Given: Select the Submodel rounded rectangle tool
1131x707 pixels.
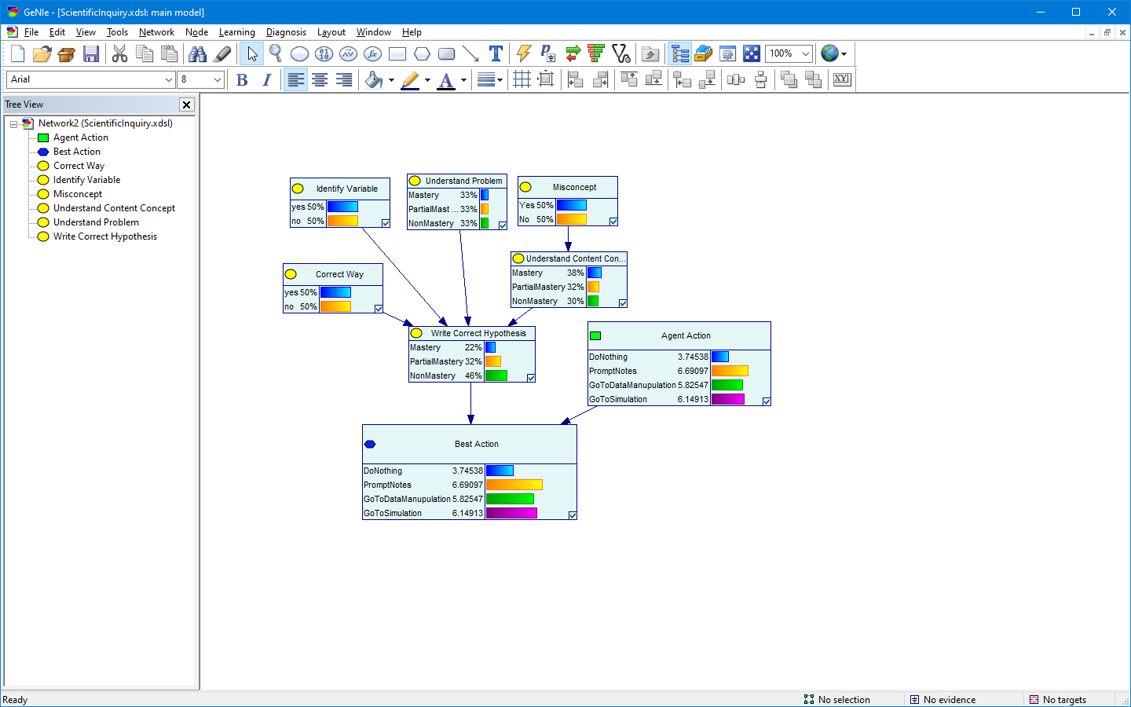Looking at the screenshot, I should click(x=446, y=53).
